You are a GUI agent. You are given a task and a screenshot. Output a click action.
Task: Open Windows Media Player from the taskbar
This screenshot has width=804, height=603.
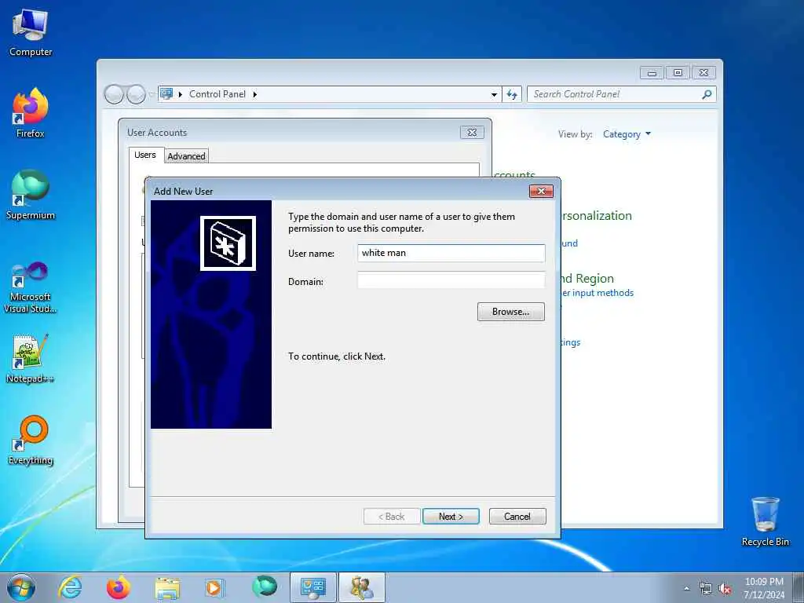pos(214,587)
